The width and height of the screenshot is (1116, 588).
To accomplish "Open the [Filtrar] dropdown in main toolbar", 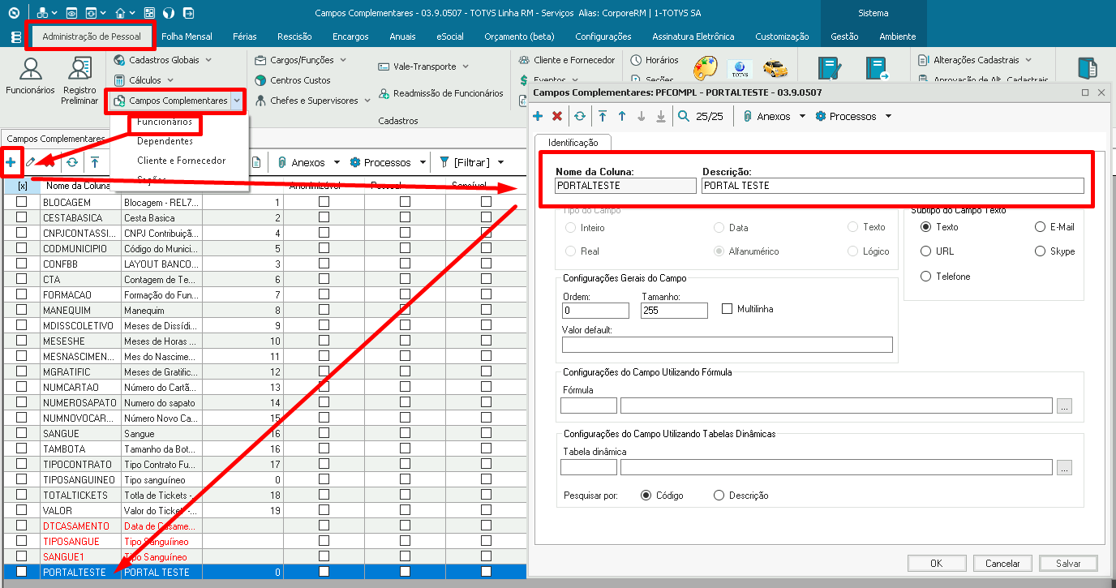I will click(501, 163).
